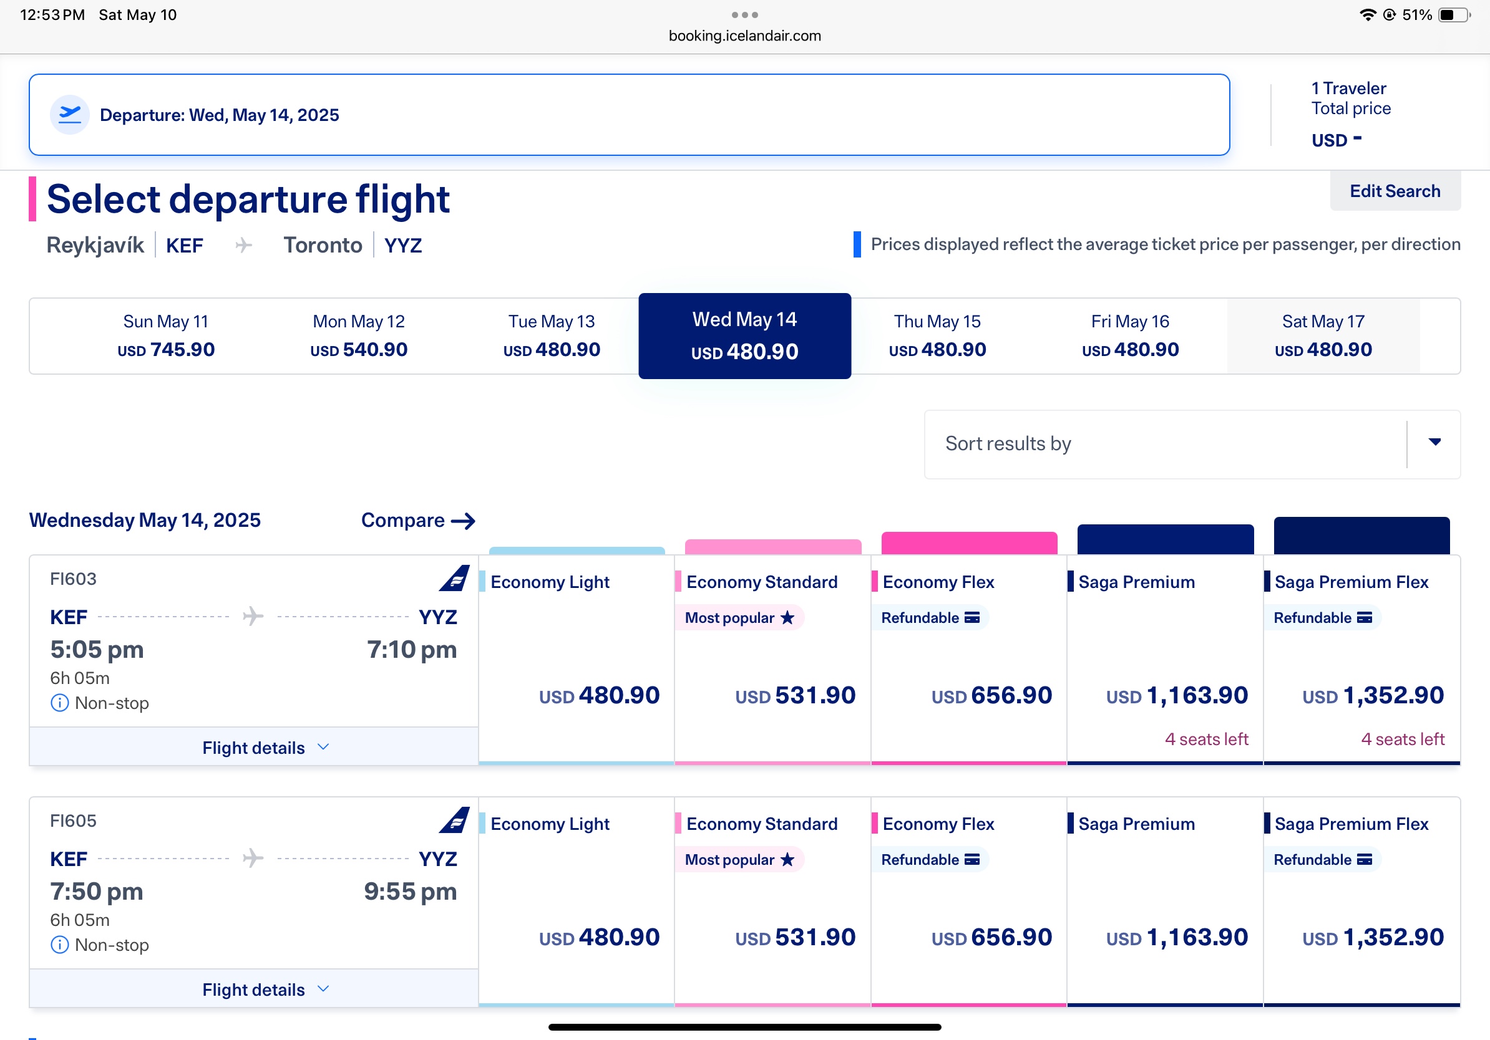Viewport: 1490px width, 1040px height.
Task: Open the Sort results by dropdown
Action: 1192,444
